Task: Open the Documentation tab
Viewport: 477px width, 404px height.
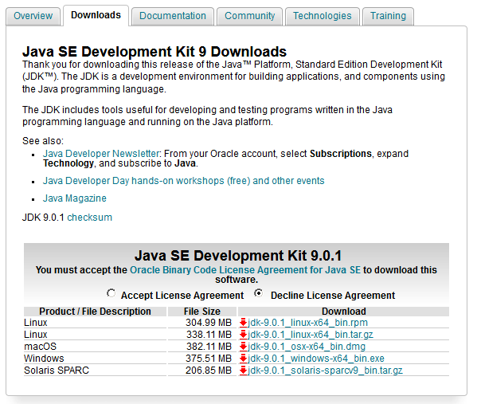Action: pyautogui.click(x=173, y=16)
